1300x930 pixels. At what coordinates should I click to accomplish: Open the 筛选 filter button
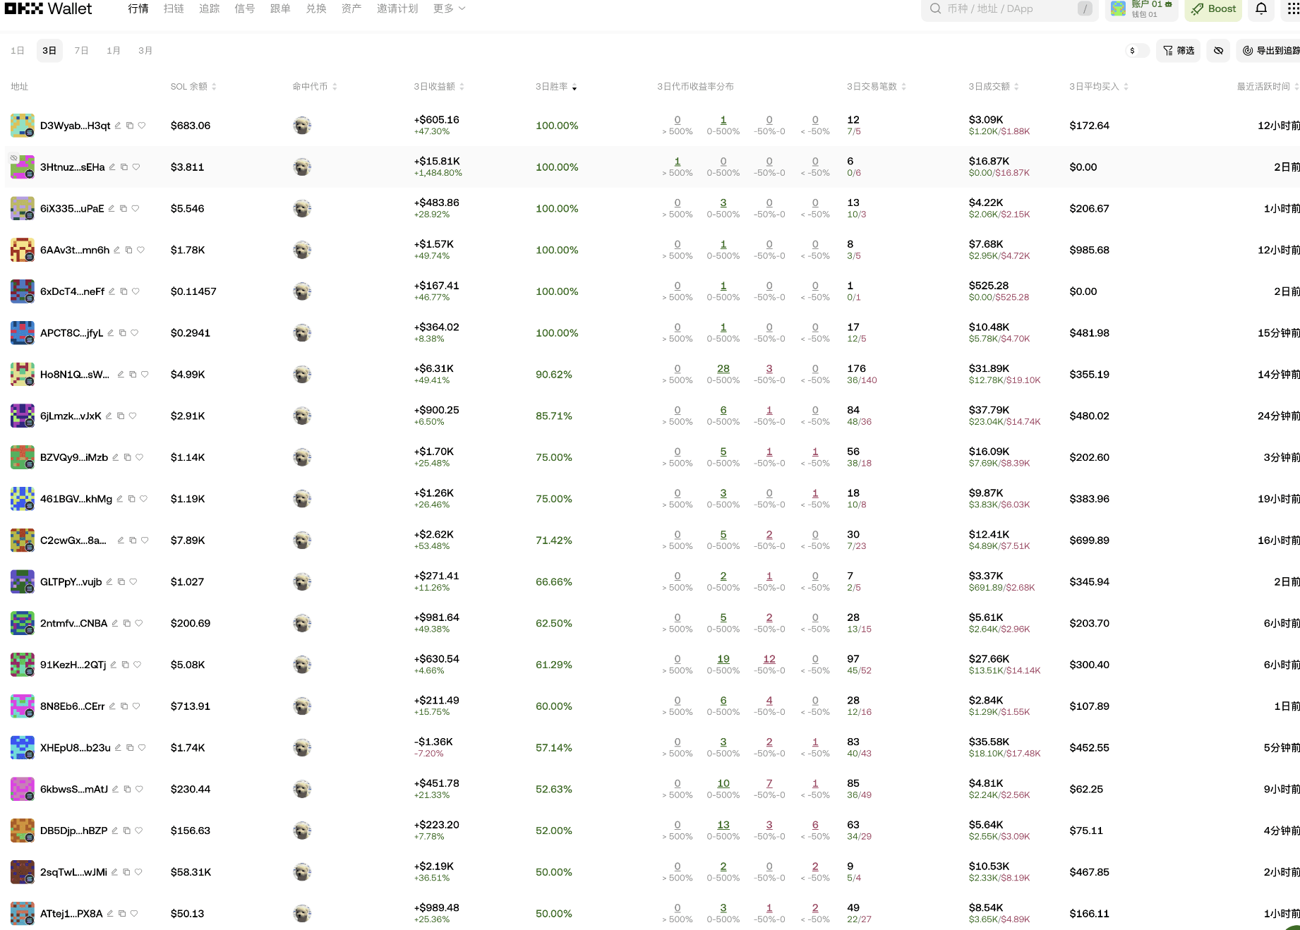pos(1179,51)
